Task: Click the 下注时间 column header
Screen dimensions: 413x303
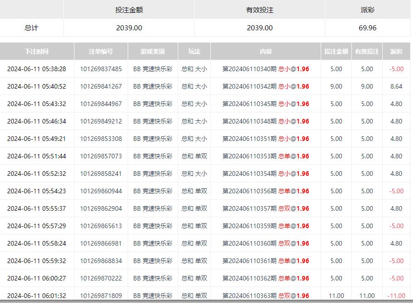Action: point(37,51)
